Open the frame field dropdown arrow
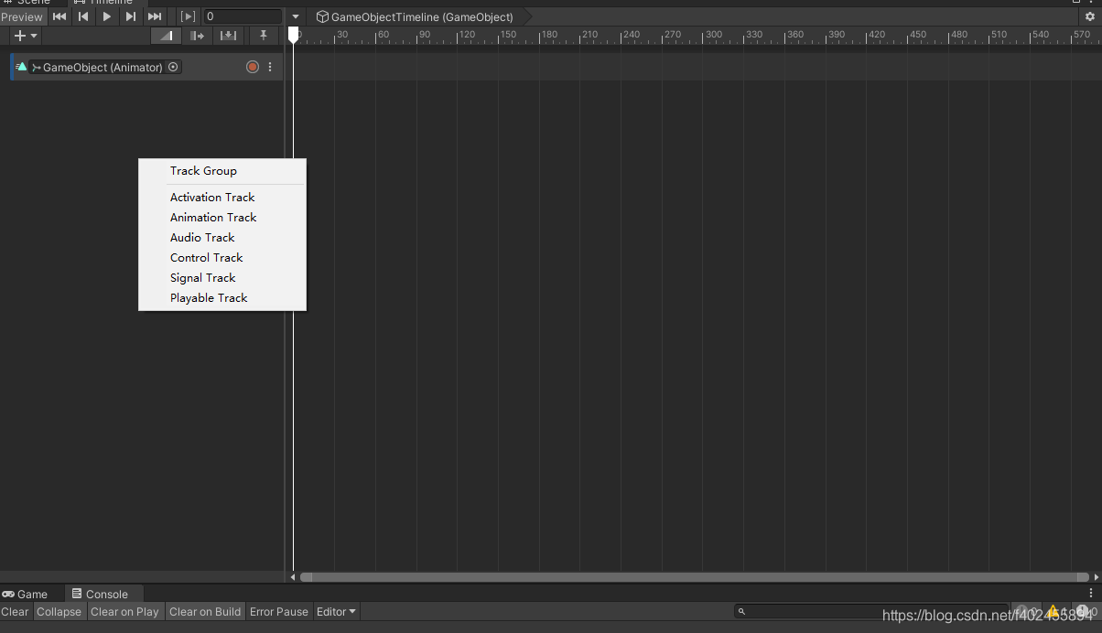Viewport: 1102px width, 633px height. 295,16
